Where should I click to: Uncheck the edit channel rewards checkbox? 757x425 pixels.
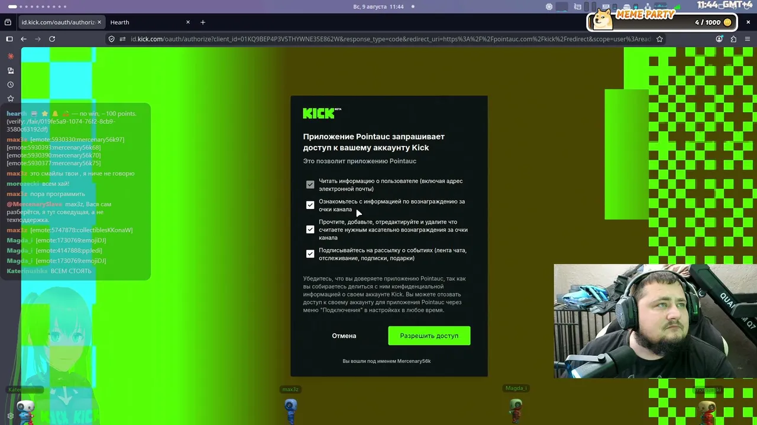point(310,230)
